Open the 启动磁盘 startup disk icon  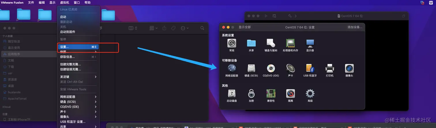click(232, 94)
